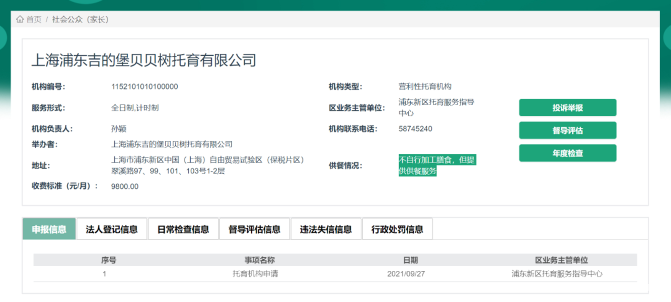Screen dimensions: 671x302
Task: Click the 机构负责人 label
Action: pyautogui.click(x=52, y=129)
